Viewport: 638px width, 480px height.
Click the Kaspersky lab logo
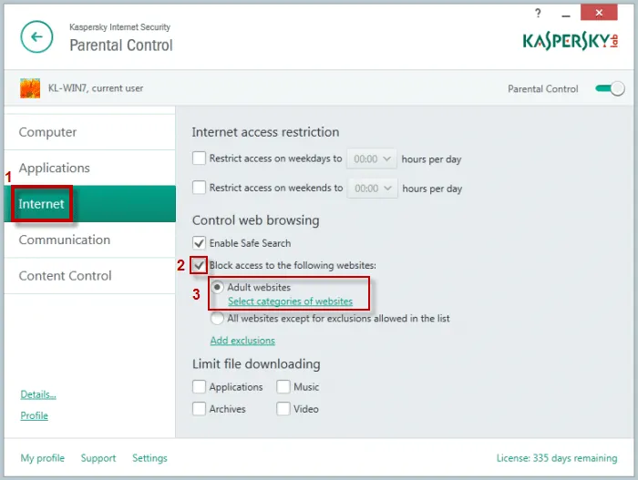click(571, 42)
